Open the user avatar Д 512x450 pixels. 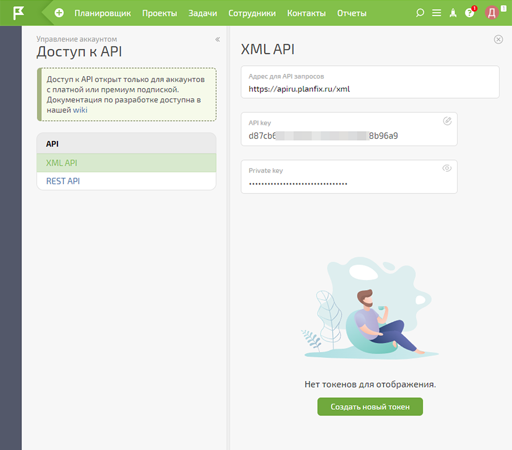[492, 13]
